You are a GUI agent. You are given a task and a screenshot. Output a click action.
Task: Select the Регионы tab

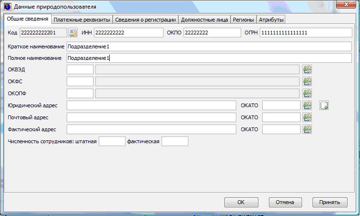coord(244,20)
